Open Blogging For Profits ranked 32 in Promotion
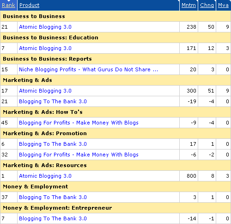This screenshot has height=224, width=231. [79, 155]
